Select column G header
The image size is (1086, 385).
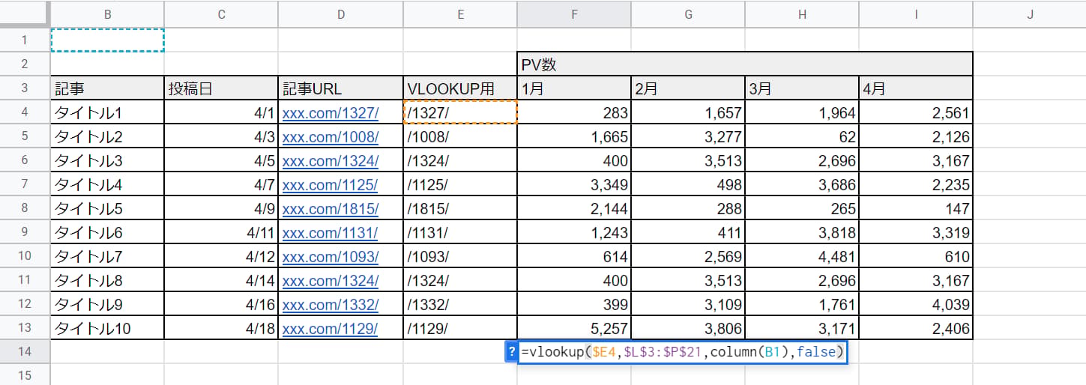(x=688, y=13)
